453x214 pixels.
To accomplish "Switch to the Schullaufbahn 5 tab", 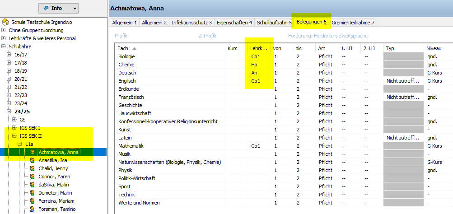I will [274, 23].
